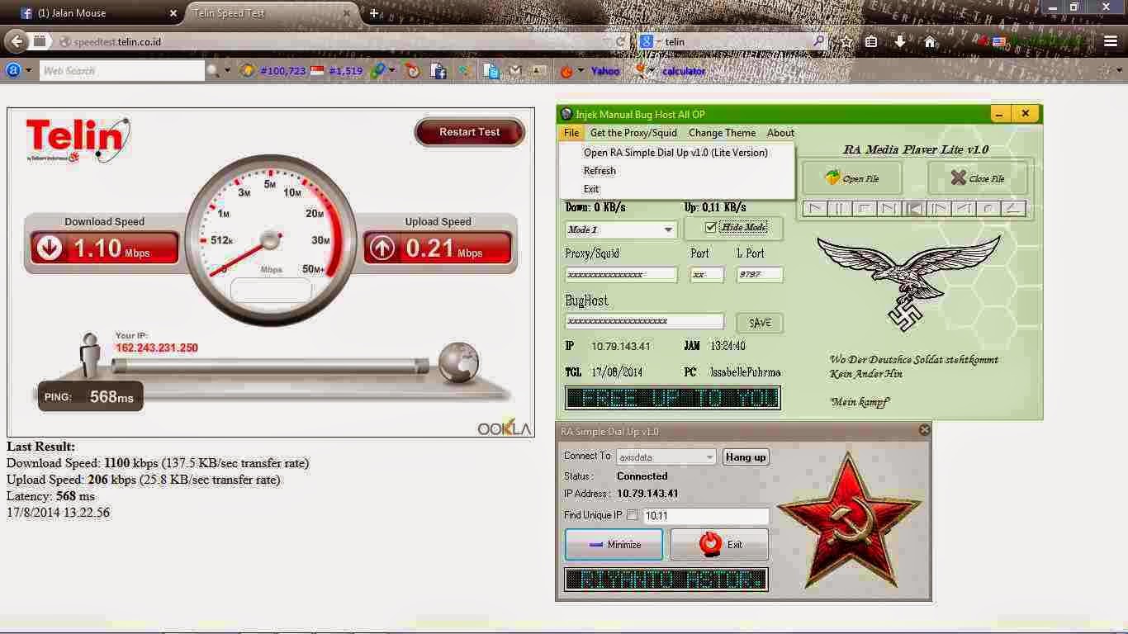This screenshot has height=634, width=1128.
Task: Click the speedtest.telin.co.id address bar
Action: [330, 42]
